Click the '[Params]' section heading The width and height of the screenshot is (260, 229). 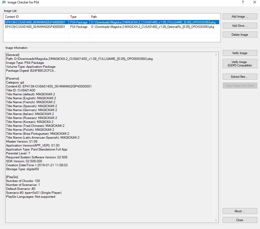[12, 79]
